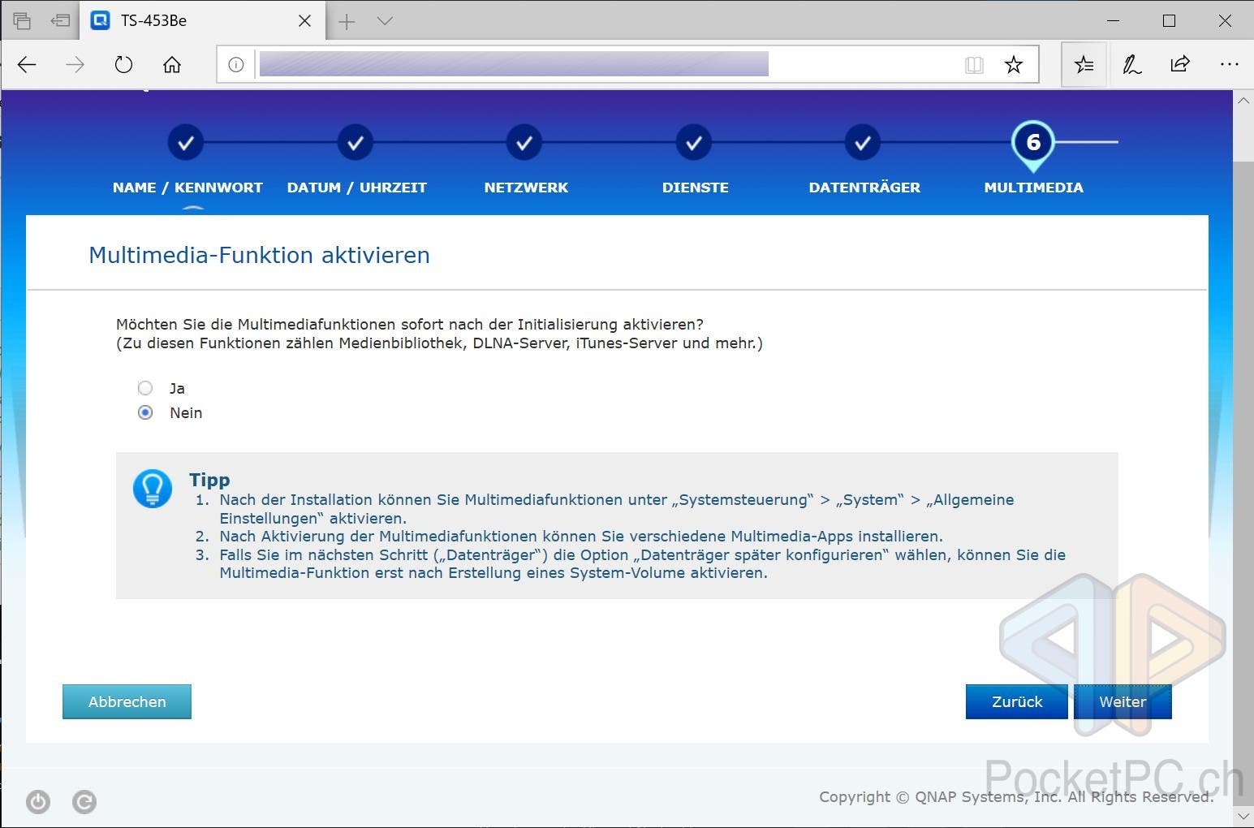Select the 'Nein' radio option
This screenshot has width=1254, height=828.
(x=145, y=412)
